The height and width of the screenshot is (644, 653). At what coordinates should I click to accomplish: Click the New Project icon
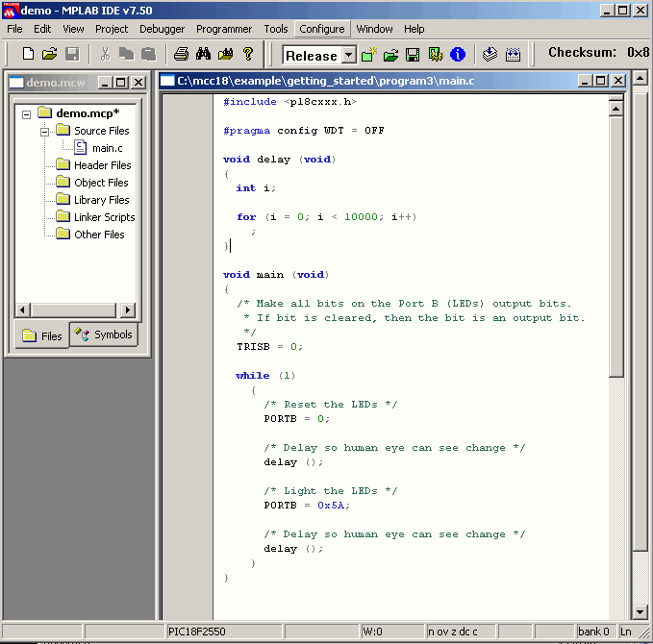(369, 55)
